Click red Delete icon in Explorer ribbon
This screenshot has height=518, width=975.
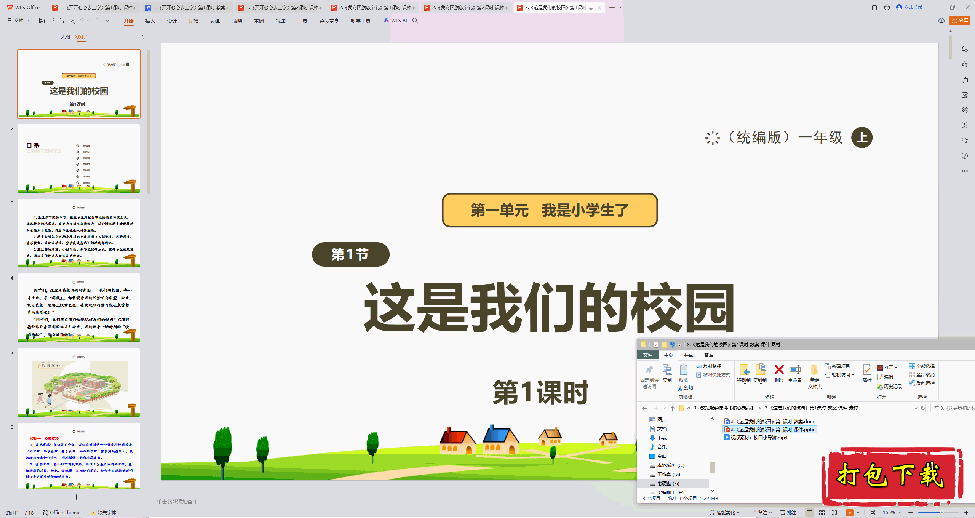pos(779,373)
